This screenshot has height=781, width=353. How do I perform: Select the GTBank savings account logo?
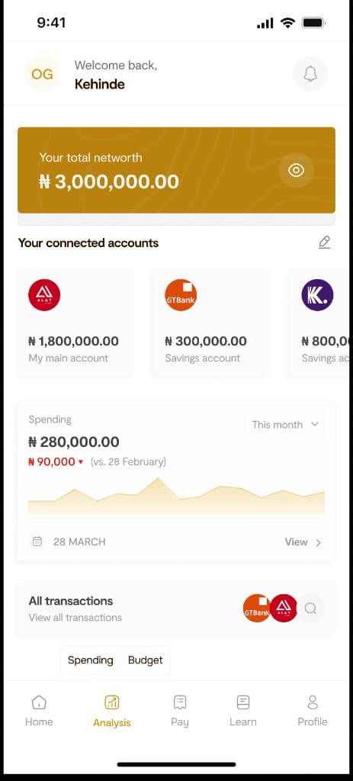coord(181,295)
